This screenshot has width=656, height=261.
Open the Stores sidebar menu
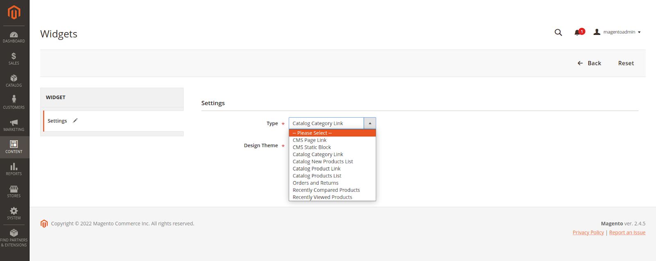(14, 191)
